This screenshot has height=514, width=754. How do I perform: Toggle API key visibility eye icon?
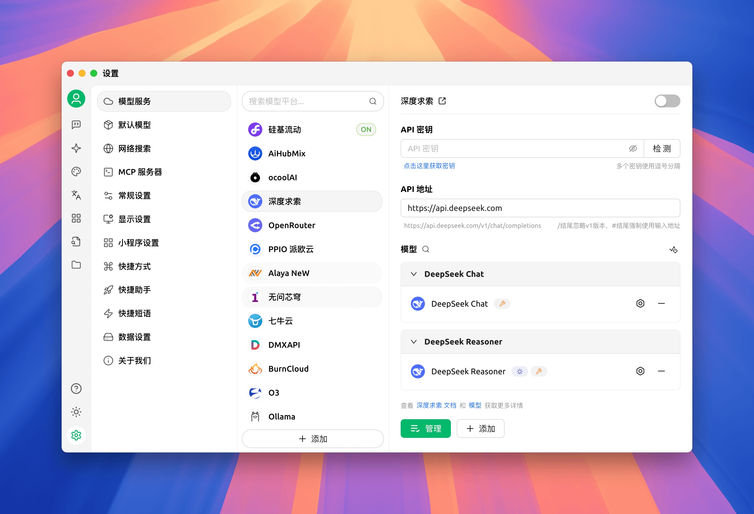(633, 149)
